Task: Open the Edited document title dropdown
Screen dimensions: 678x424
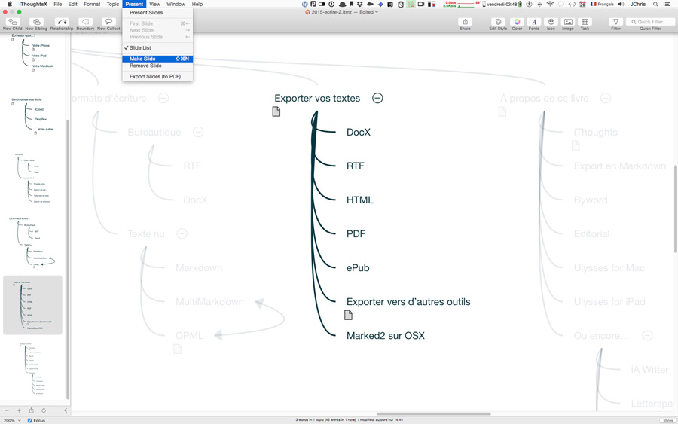Action: pos(369,12)
